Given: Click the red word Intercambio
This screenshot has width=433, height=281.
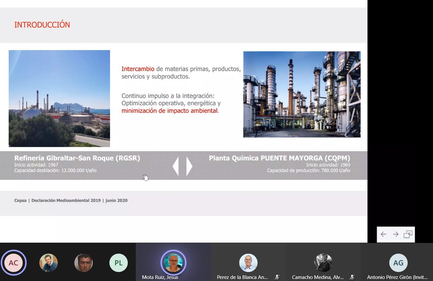Looking at the screenshot, I should pyautogui.click(x=138, y=69).
